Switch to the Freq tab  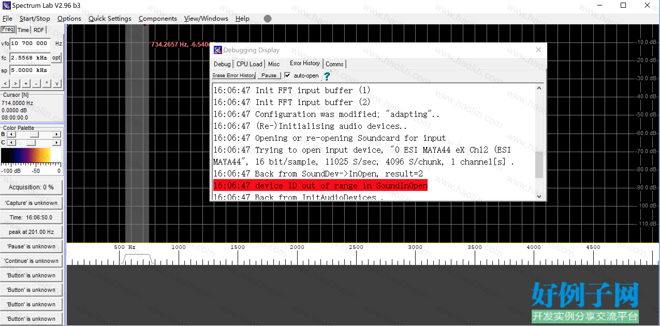coord(8,29)
